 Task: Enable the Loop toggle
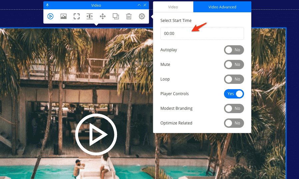[x=234, y=79]
